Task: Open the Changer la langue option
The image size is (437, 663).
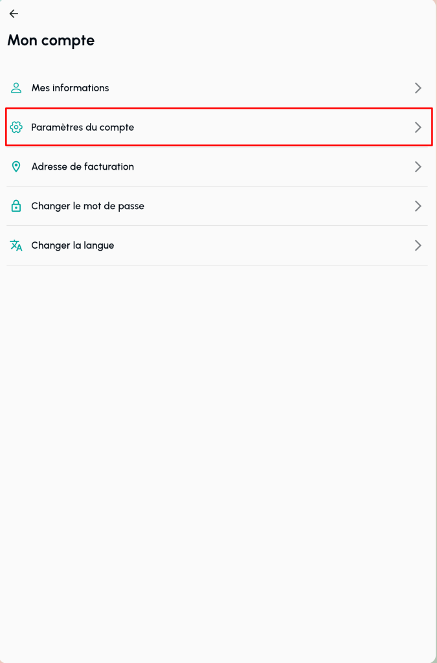Action: pyautogui.click(x=73, y=246)
